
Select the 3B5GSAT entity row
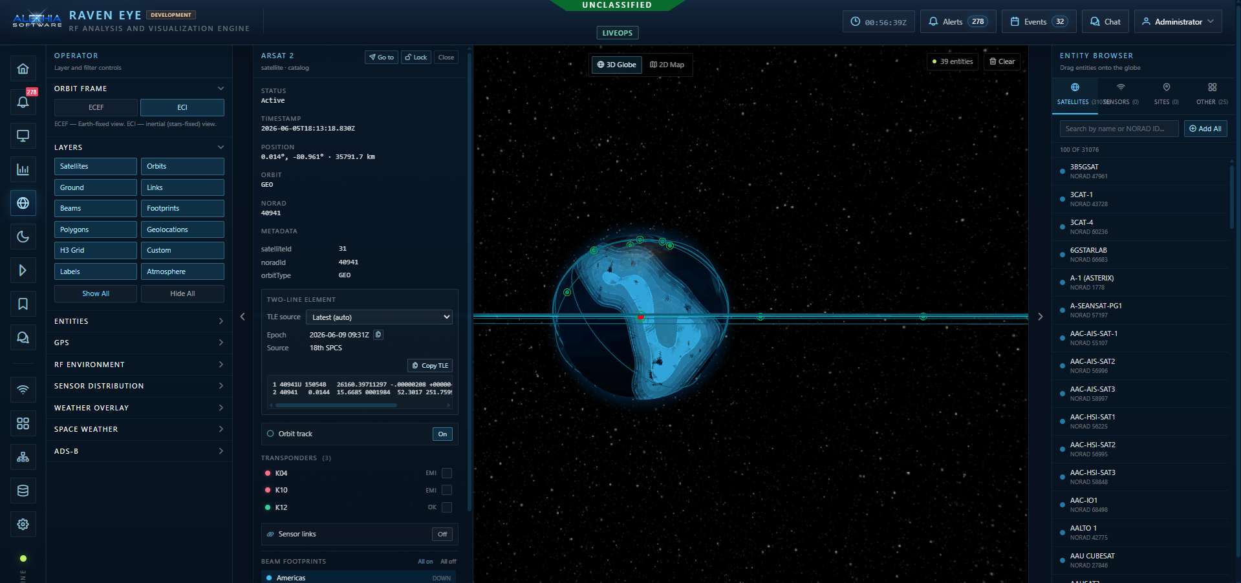1140,171
